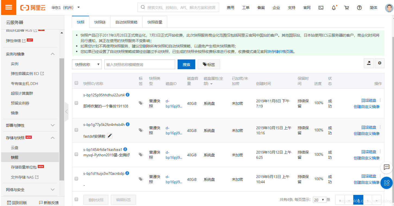Switch to 快照 tab
Viewport: 394px width, 206px height.
pos(81,22)
